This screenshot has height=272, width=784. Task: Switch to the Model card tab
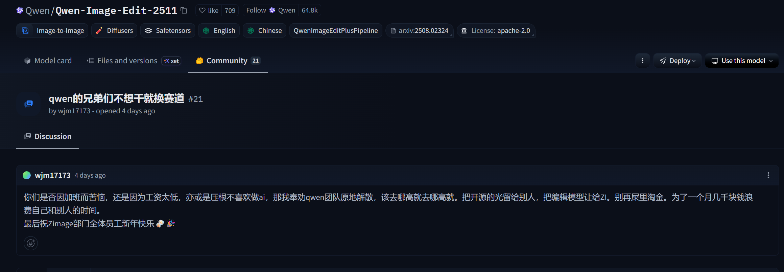tap(48, 61)
